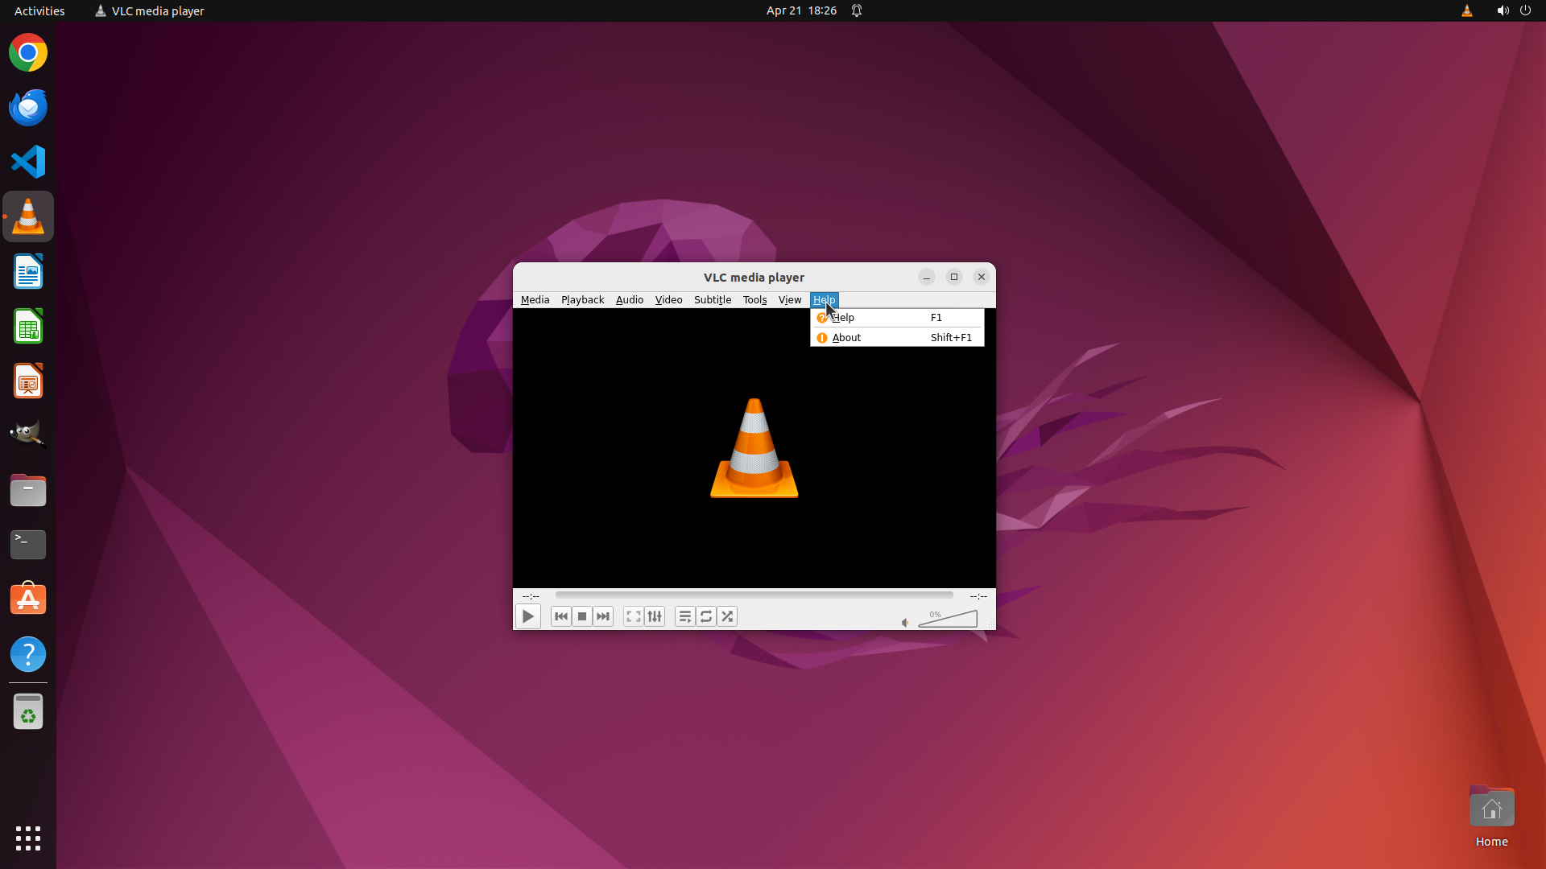This screenshot has width=1546, height=869.
Task: Toggle random shuffle playback
Action: (727, 616)
